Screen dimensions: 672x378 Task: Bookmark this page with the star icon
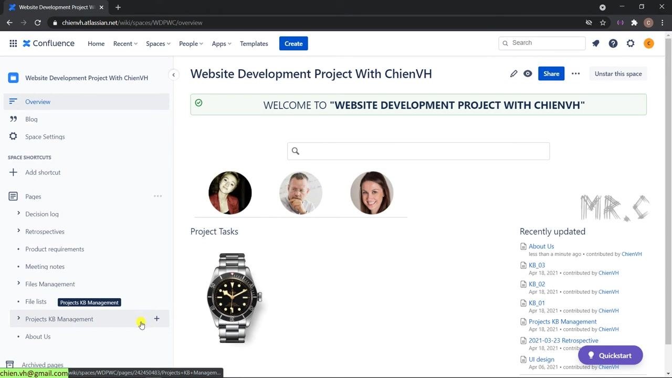click(603, 23)
